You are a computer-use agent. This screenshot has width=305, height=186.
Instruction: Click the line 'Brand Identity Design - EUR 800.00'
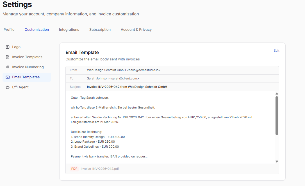[x=98, y=137]
